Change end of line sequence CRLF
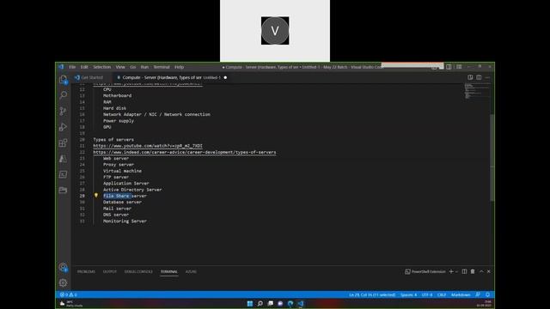This screenshot has height=309, width=550. click(x=442, y=294)
